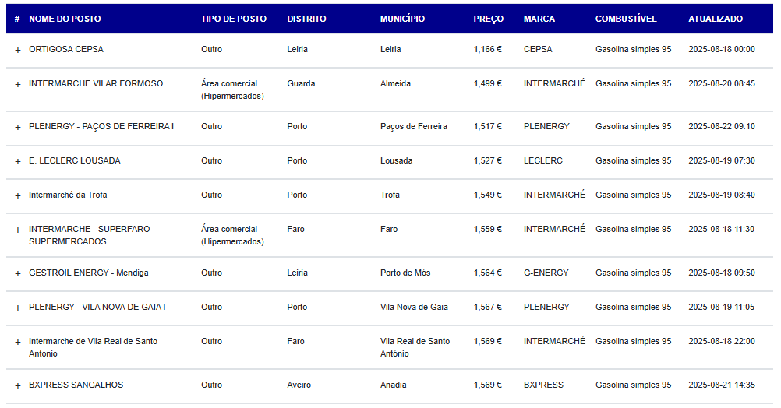
Task: Expand Intermarche de Vila Real de Santo Antonio row
Action: [18, 343]
